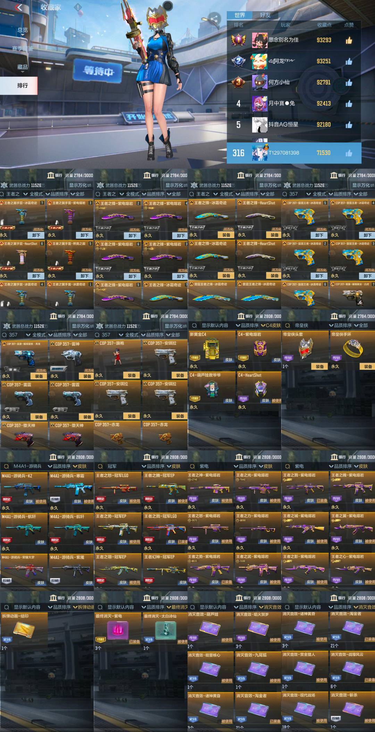Image resolution: width=375 pixels, height=732 pixels.
Task: Select the C4-葫芦娃救爷爷 skin icon
Action: tap(211, 389)
